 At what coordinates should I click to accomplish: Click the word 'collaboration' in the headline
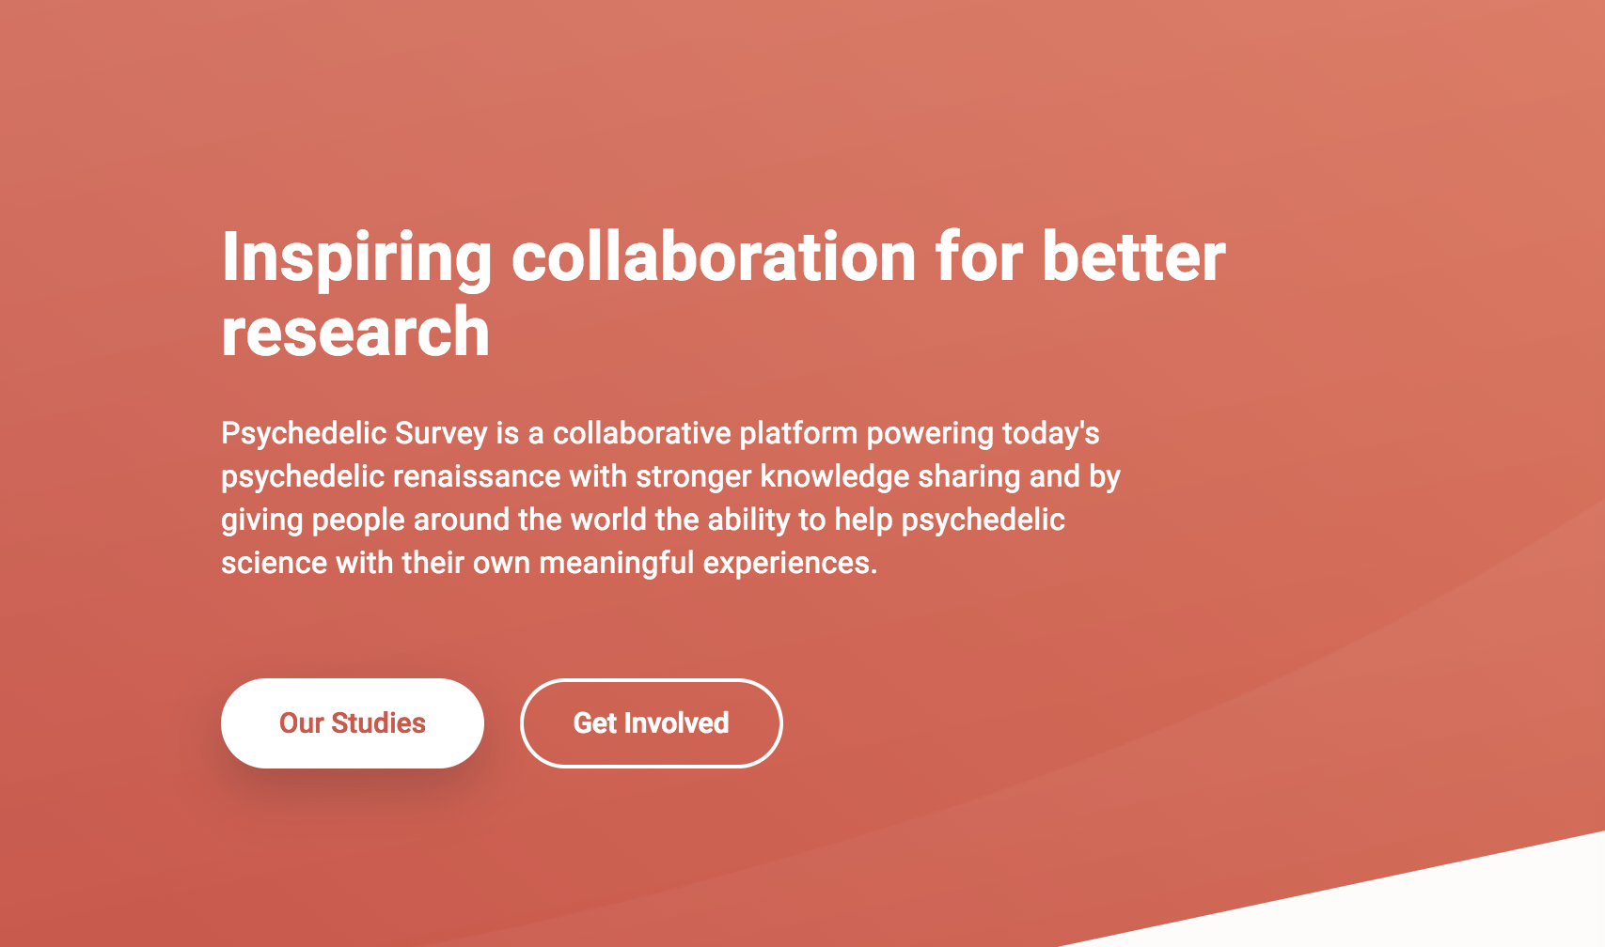[714, 256]
